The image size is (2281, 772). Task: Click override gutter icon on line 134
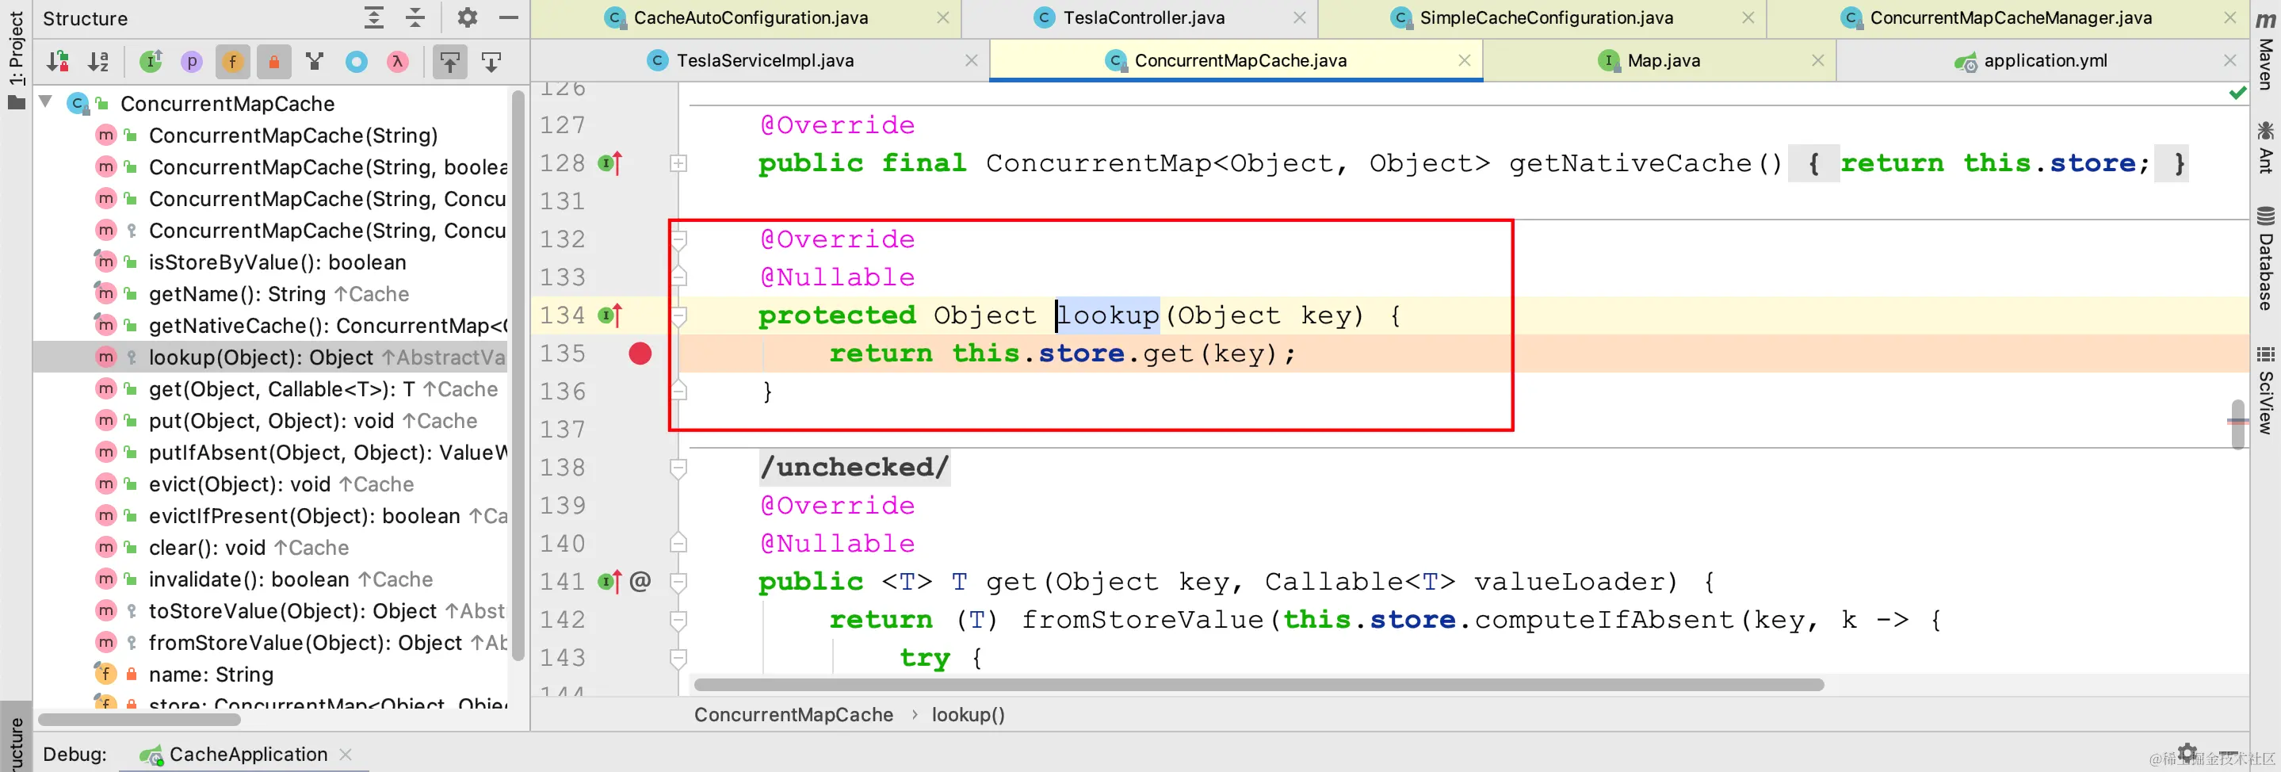610,315
